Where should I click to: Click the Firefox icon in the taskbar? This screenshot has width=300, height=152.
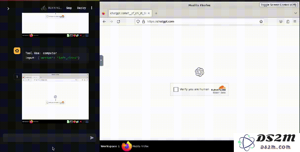tap(127, 146)
